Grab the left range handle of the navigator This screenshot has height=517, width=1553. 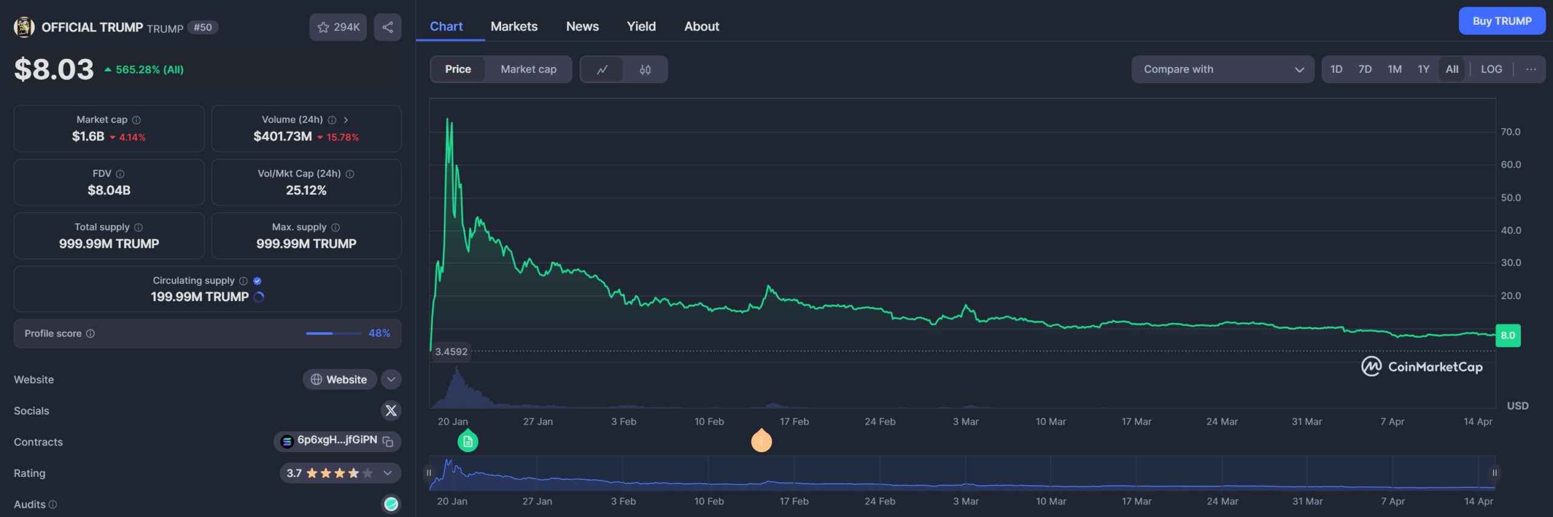click(x=429, y=473)
